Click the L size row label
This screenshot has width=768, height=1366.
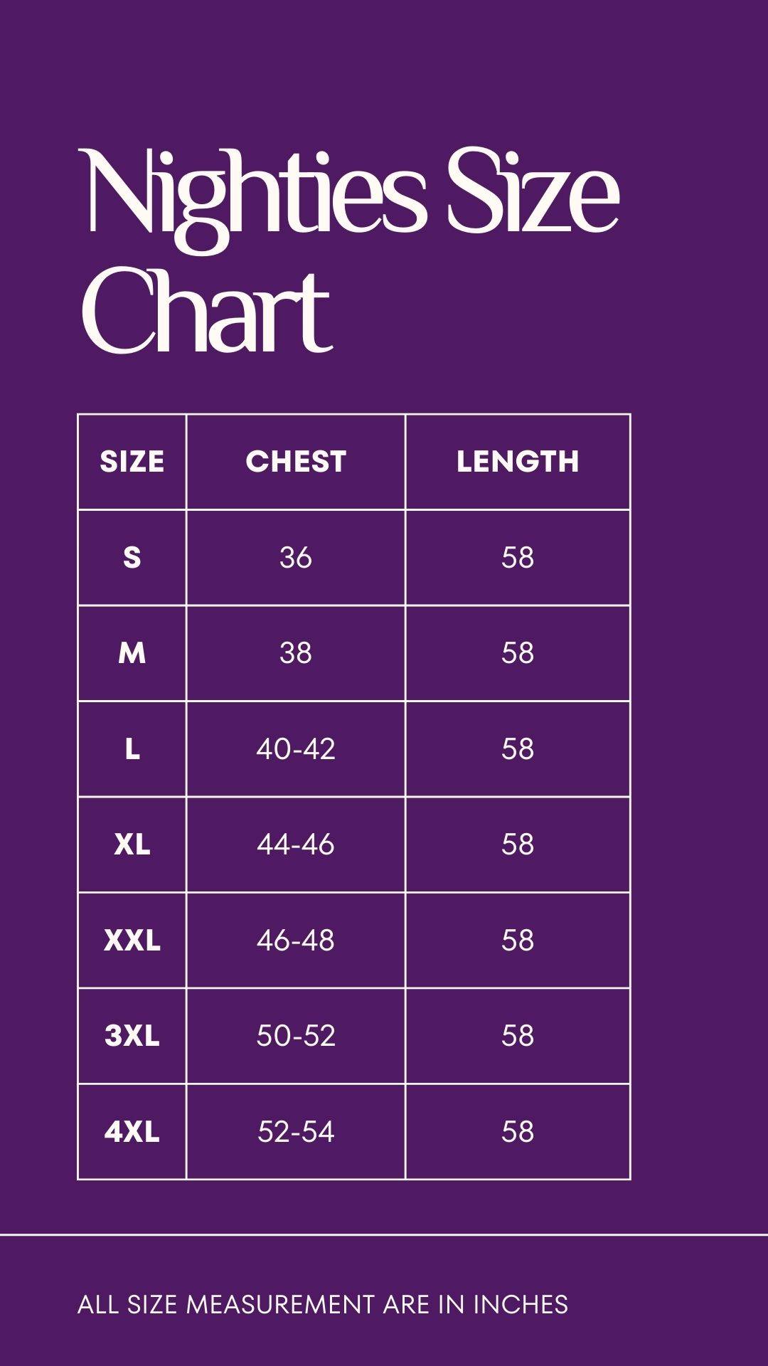coord(132,749)
